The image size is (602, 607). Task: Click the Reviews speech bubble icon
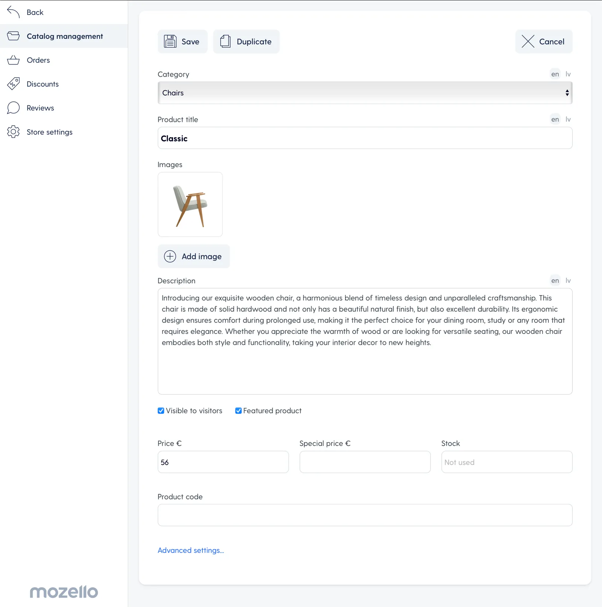pyautogui.click(x=13, y=108)
